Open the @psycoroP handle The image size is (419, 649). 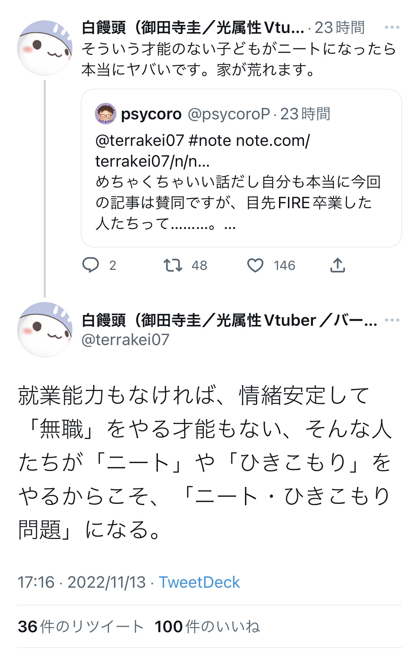[229, 114]
